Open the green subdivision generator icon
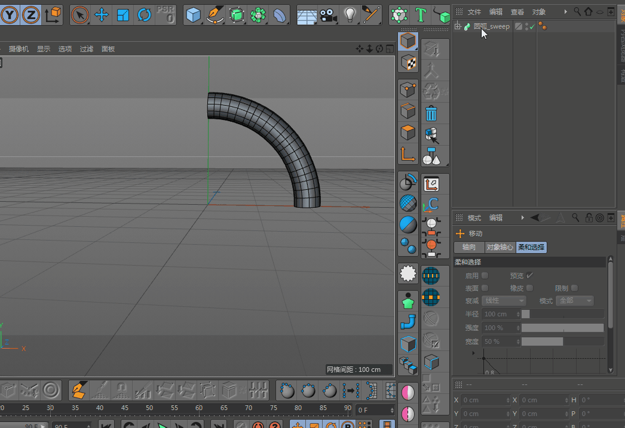 click(x=237, y=15)
